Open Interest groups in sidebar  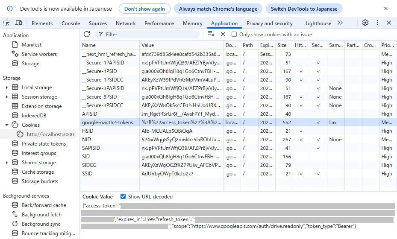(x=39, y=153)
